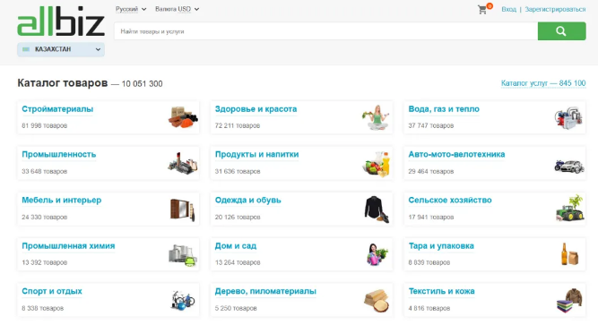The image size is (598, 325).
Task: Open the shopping cart icon
Action: click(483, 10)
